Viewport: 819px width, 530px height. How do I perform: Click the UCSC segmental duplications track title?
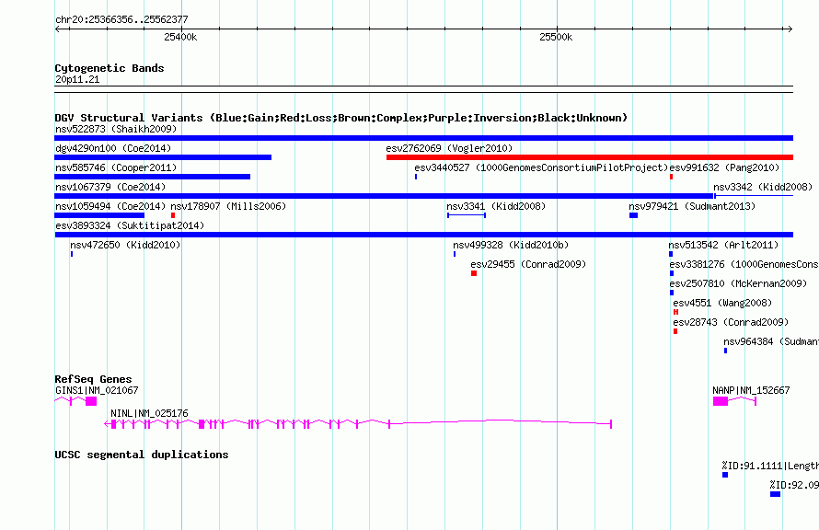tap(142, 455)
